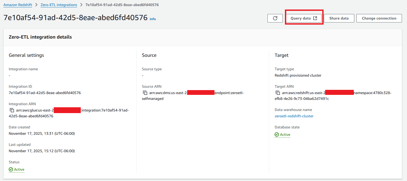
Task: Go to Zero-ETL integrations breadcrumb
Action: [x=59, y=5]
